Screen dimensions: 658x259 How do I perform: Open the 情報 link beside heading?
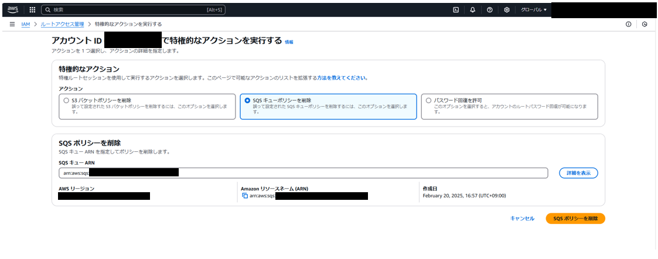[x=289, y=42]
